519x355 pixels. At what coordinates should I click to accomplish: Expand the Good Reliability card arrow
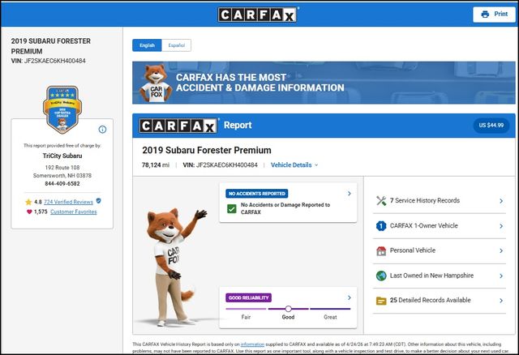(349, 297)
